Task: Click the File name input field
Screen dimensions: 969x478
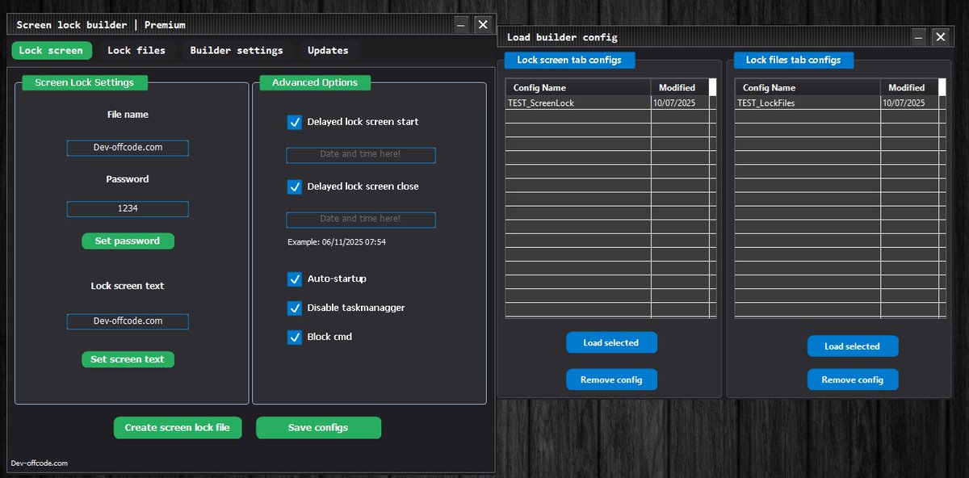Action: pos(128,148)
